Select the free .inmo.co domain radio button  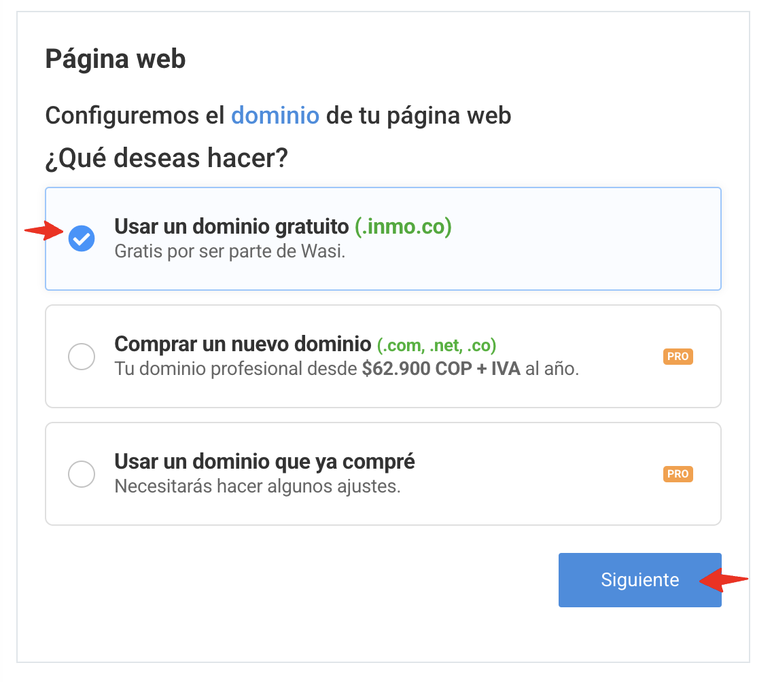click(82, 238)
